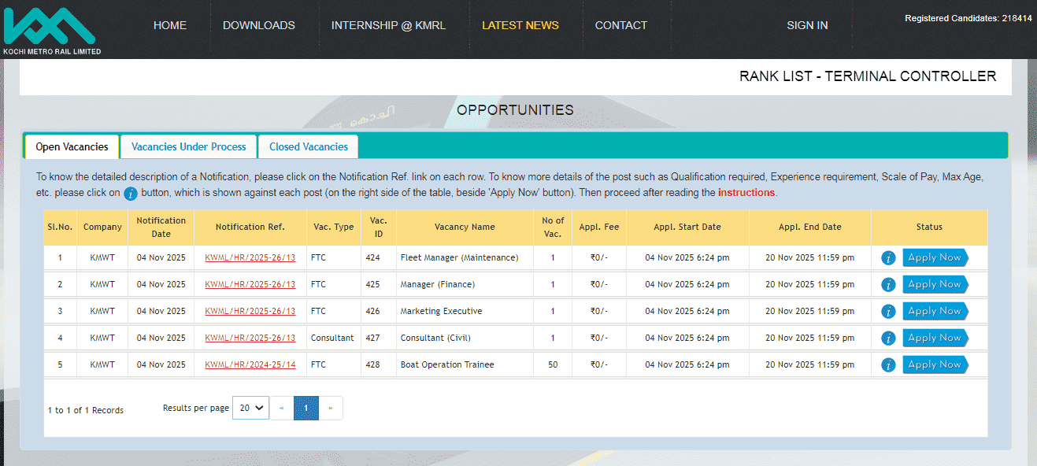Viewport: 1037px width, 466px height.
Task: Select the Open Vacancies tab
Action: pyautogui.click(x=72, y=147)
